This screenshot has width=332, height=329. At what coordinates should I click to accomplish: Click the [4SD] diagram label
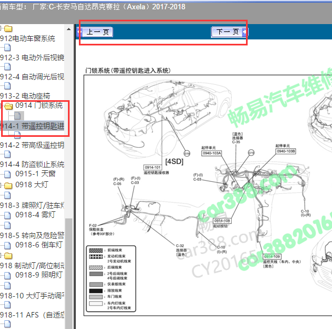(x=174, y=161)
